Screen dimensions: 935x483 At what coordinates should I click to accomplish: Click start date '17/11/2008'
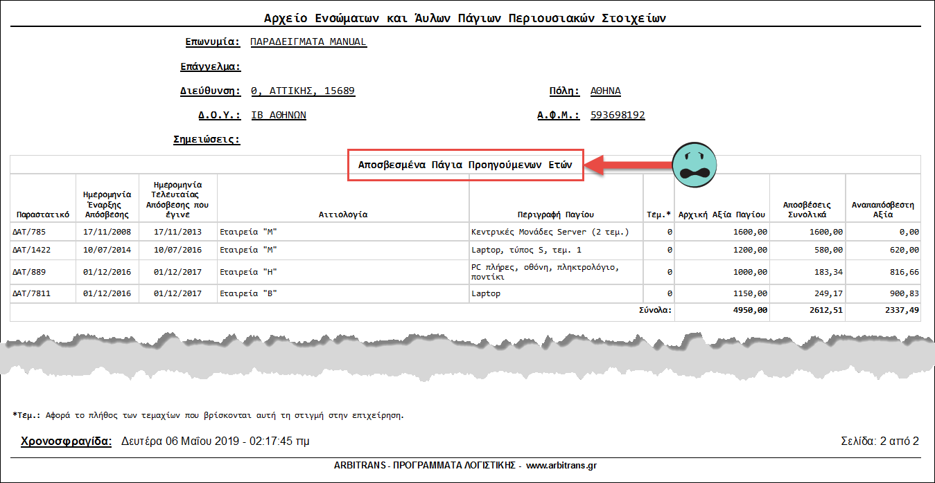(107, 232)
